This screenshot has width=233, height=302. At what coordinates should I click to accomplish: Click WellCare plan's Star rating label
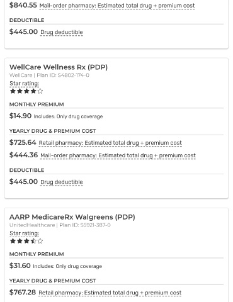point(25,84)
